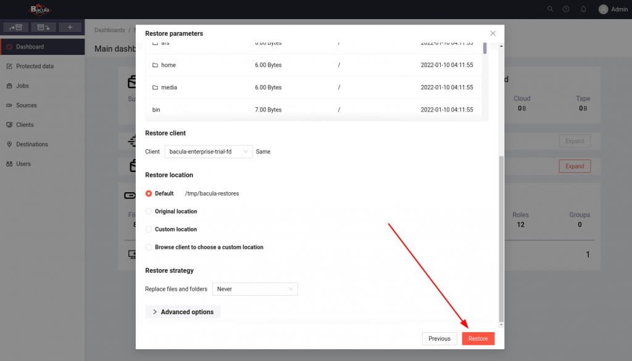The image size is (632, 361).
Task: Open Jobs in the sidebar
Action: (x=22, y=86)
